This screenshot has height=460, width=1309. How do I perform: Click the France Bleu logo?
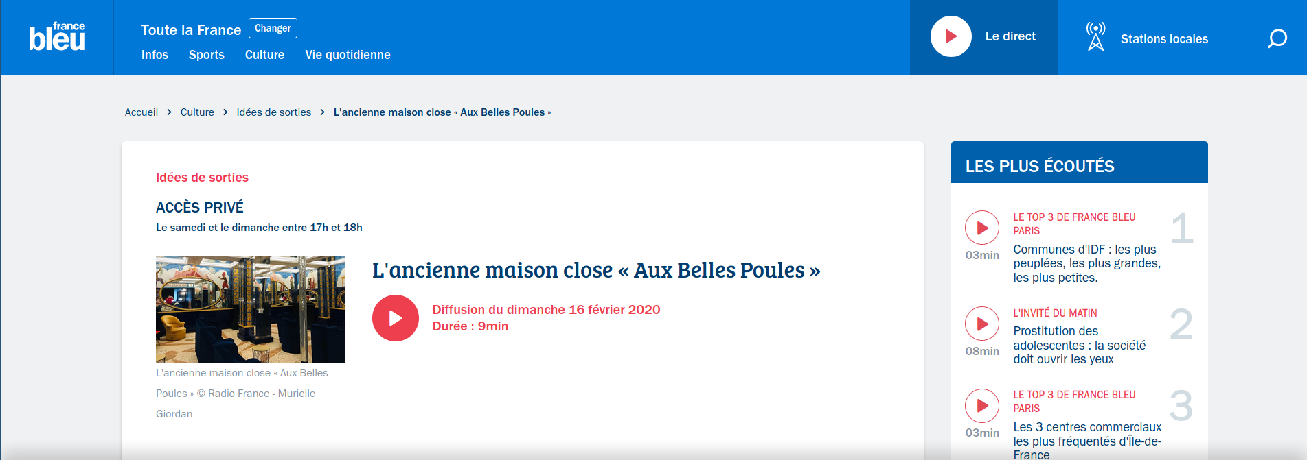click(57, 37)
